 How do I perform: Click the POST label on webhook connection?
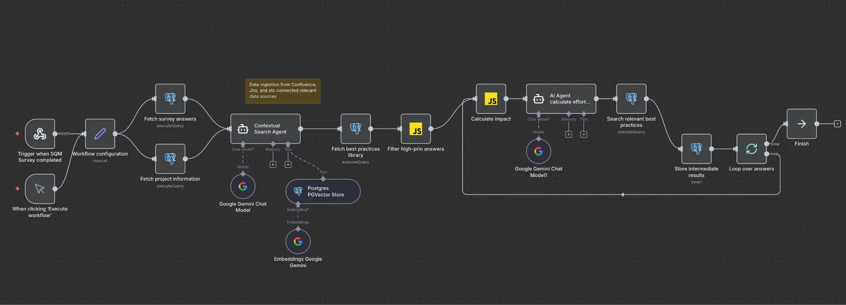click(x=63, y=134)
